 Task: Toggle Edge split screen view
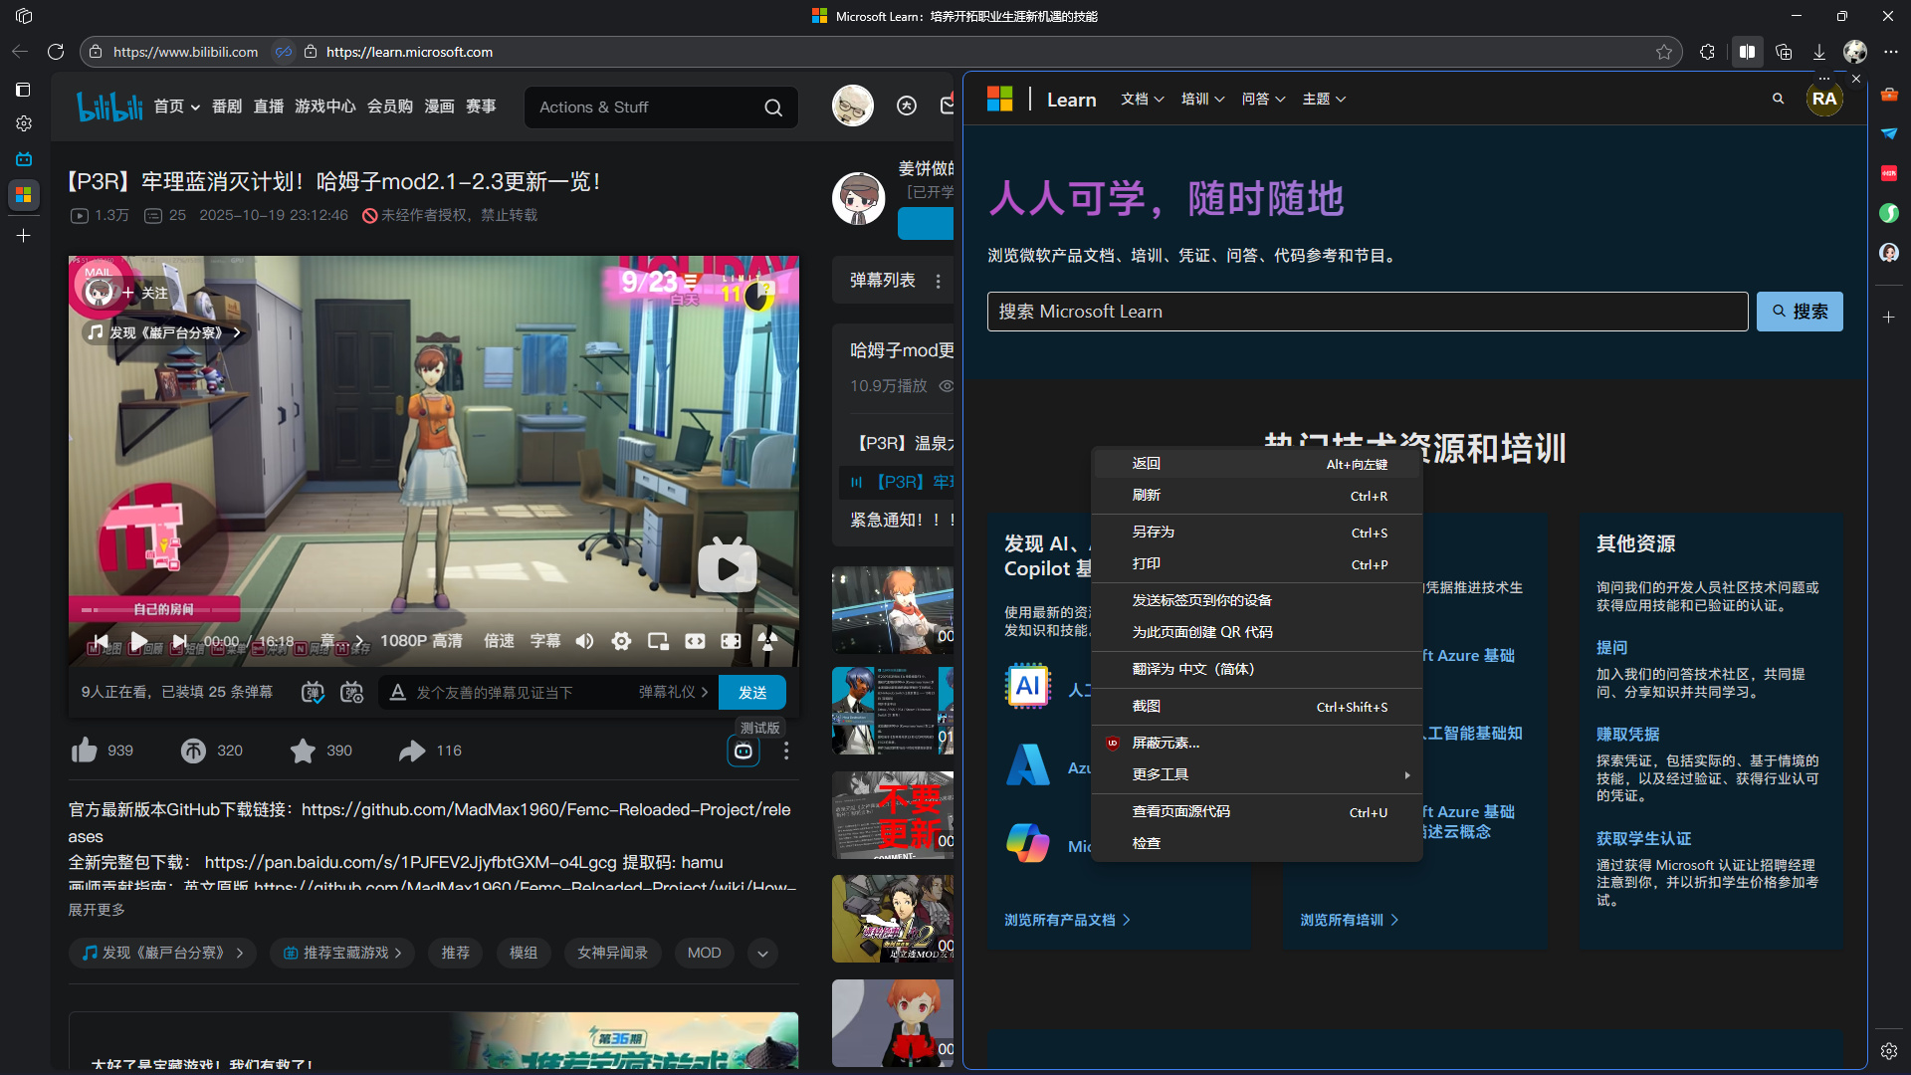(x=1747, y=52)
